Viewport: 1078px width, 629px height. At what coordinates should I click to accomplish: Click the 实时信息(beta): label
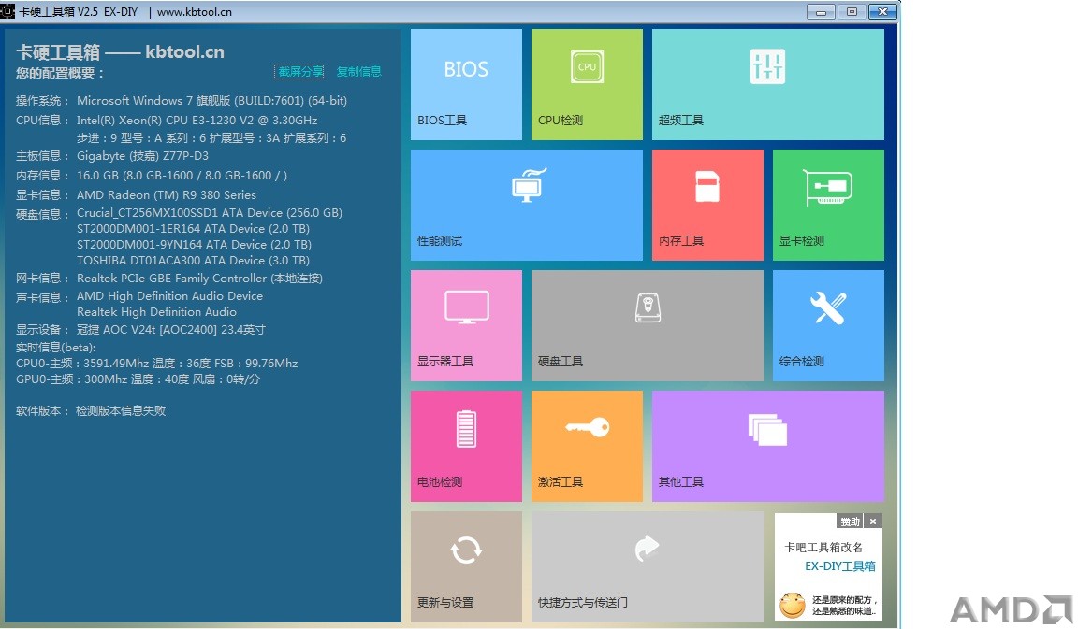(56, 348)
